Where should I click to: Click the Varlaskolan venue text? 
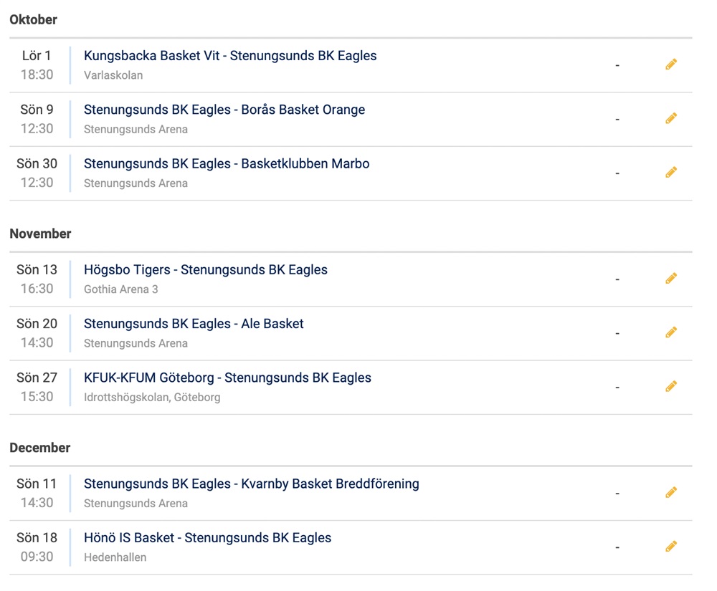point(113,75)
